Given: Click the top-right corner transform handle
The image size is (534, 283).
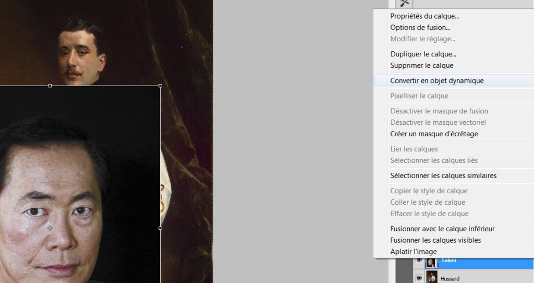Looking at the screenshot, I should [x=160, y=86].
